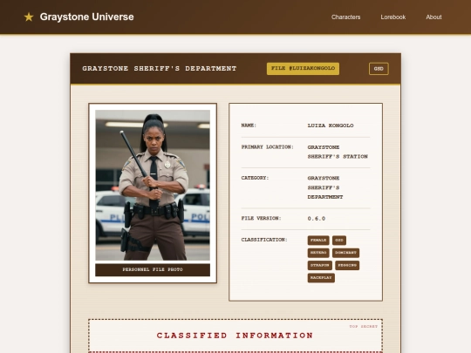Screen dimensions: 471x353
Task: Click the TOP SECRET stamp label
Action: coord(363,326)
